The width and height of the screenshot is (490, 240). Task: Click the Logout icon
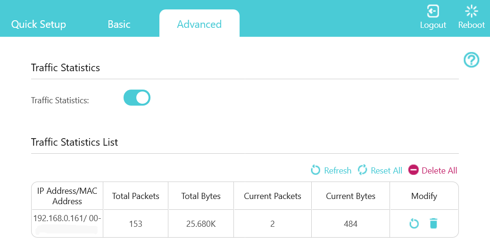point(433,11)
